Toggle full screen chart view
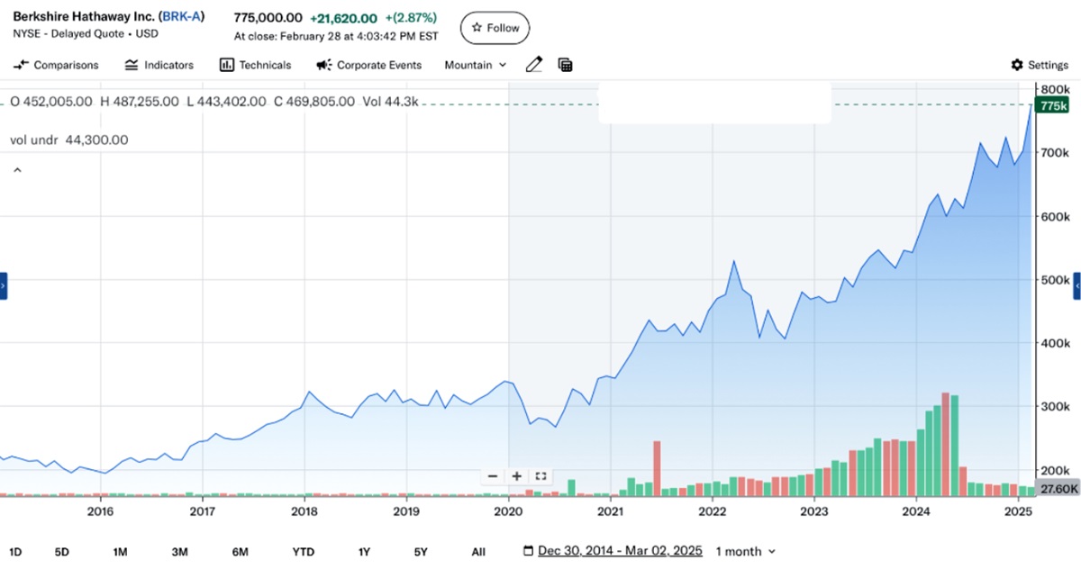 tap(540, 476)
